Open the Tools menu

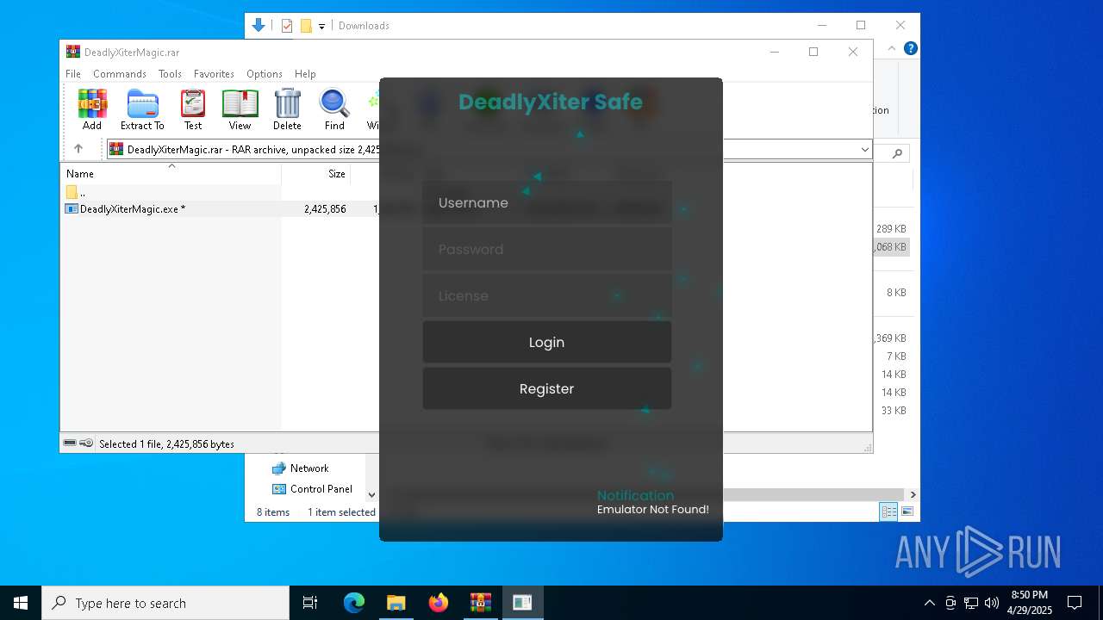170,74
